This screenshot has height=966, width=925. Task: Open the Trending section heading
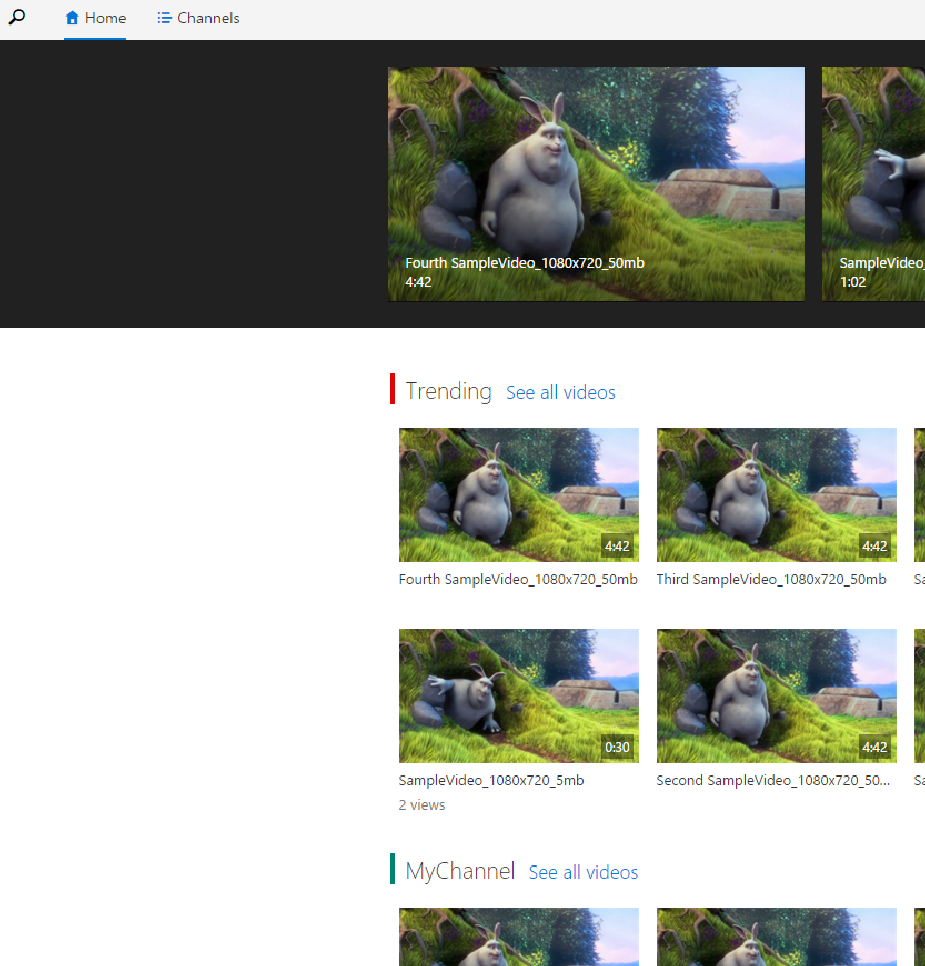pos(449,391)
